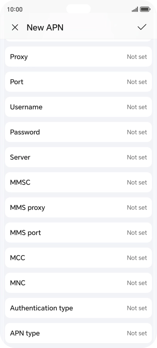Viewport: 157px width, 348px height.
Task: Tap the X icon to discard new APN
Action: 15,28
